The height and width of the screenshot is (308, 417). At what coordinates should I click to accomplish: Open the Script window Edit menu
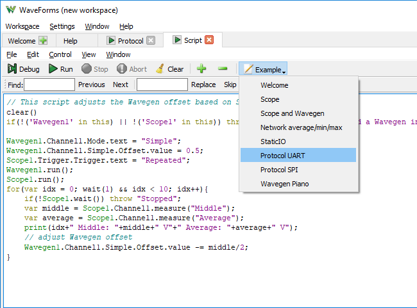coord(33,54)
